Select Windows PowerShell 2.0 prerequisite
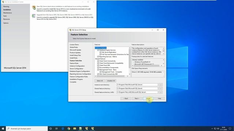Screen dimensions: 234x131 142,62
